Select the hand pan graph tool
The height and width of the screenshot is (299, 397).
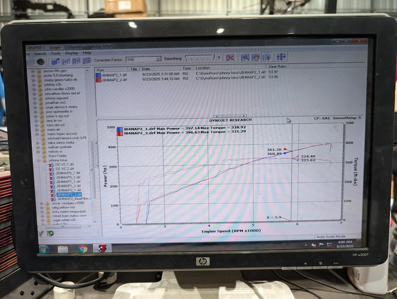point(256,58)
